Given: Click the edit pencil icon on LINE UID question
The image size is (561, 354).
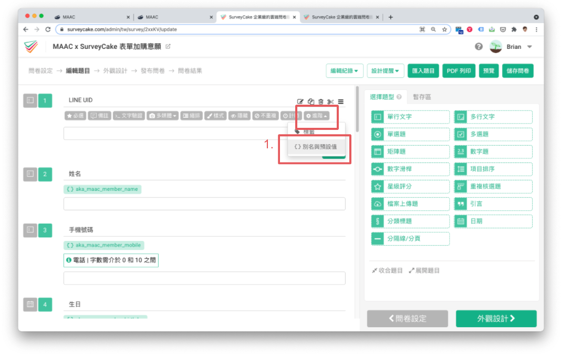Looking at the screenshot, I should click(x=300, y=101).
